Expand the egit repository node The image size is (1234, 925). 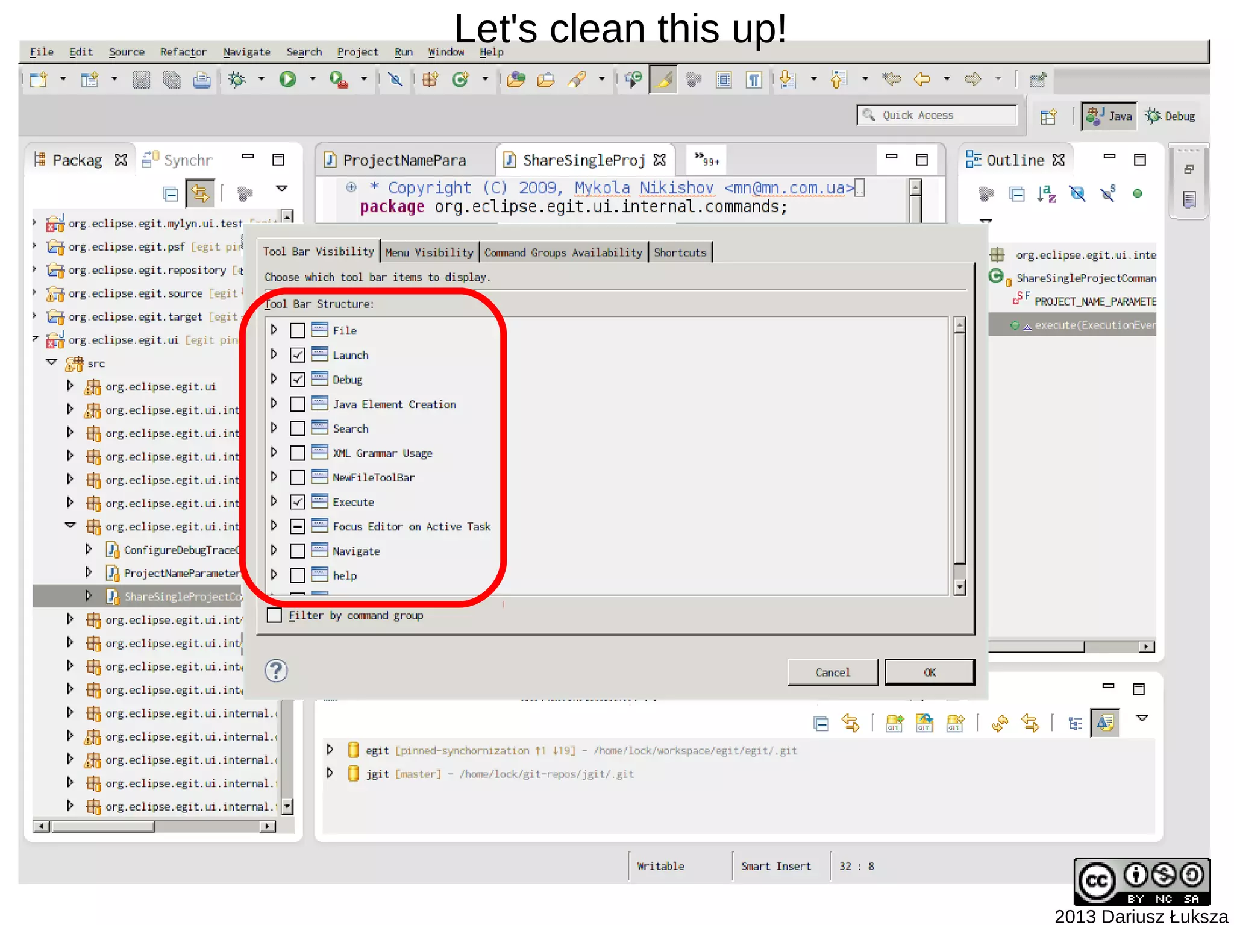pyautogui.click(x=330, y=750)
